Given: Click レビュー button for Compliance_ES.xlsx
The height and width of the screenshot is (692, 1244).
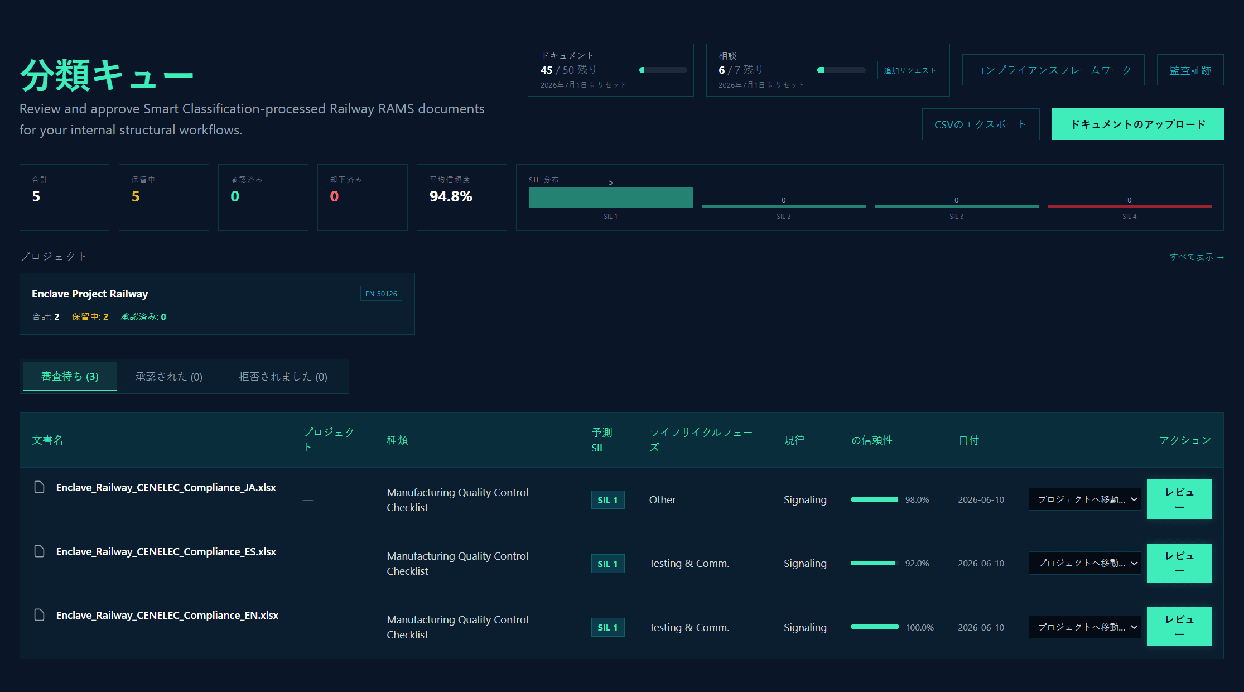Looking at the screenshot, I should tap(1179, 563).
